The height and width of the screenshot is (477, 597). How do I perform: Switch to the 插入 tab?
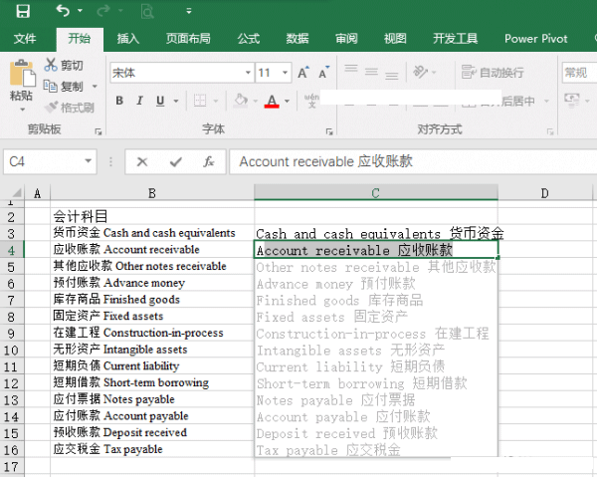coord(128,39)
